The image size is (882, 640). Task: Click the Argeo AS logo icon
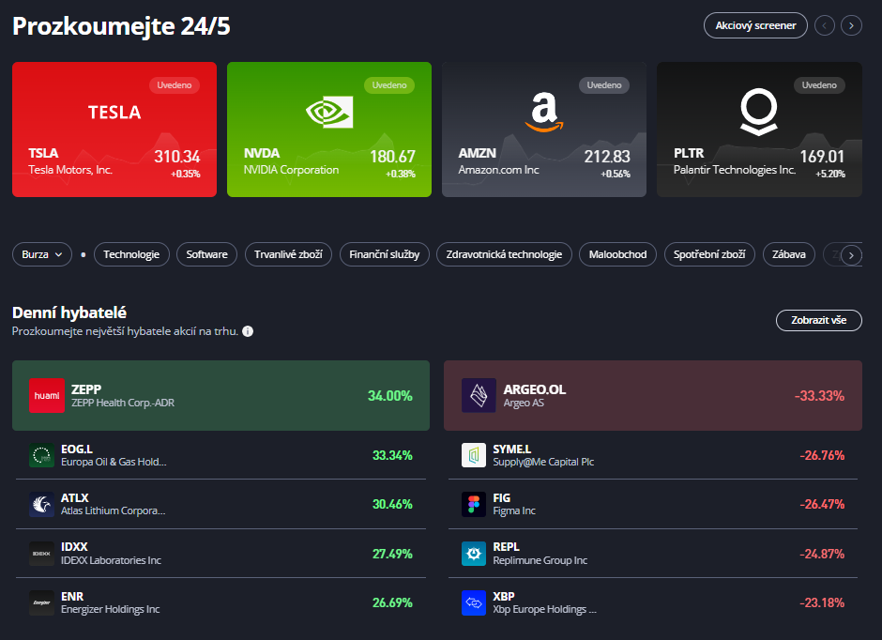479,395
